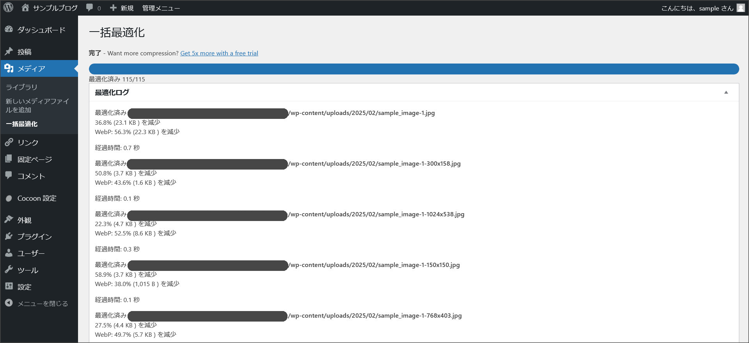The image size is (749, 343).
Task: Click the 投稿 pushpin icon
Action: click(9, 51)
